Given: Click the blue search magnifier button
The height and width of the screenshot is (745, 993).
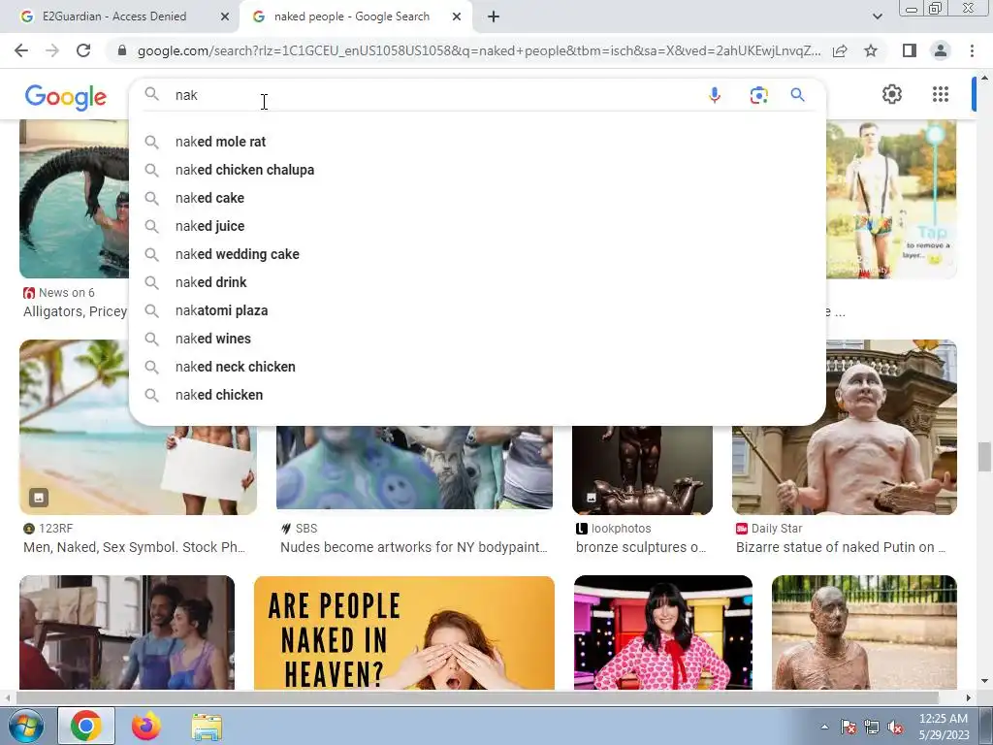Looking at the screenshot, I should point(797,95).
